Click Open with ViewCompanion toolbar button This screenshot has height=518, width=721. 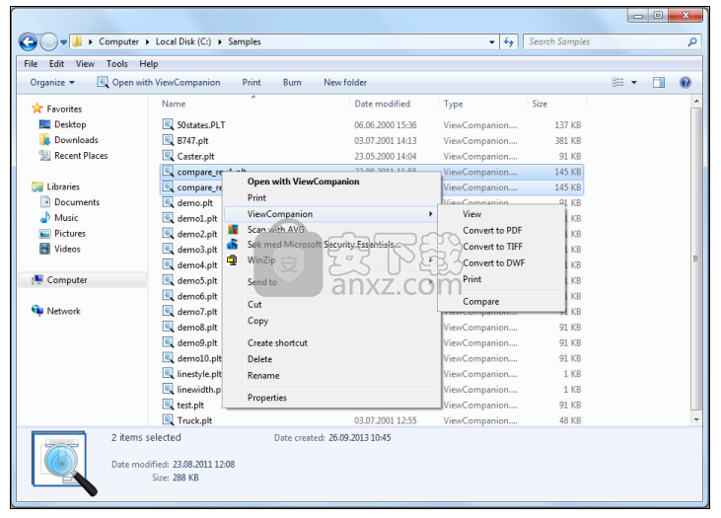(x=159, y=83)
